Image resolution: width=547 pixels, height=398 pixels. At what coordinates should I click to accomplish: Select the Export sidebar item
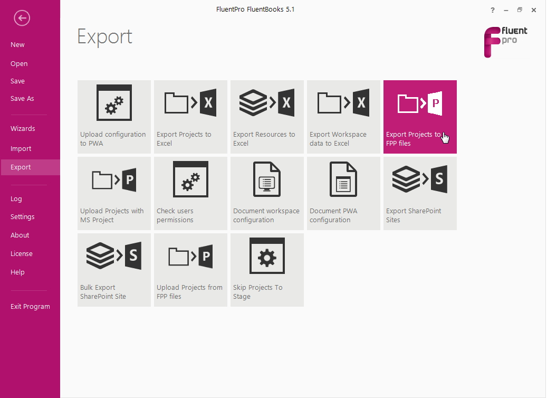tap(30, 167)
